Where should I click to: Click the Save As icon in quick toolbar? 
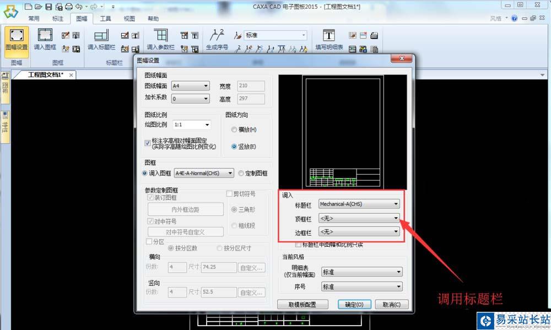pos(59,7)
